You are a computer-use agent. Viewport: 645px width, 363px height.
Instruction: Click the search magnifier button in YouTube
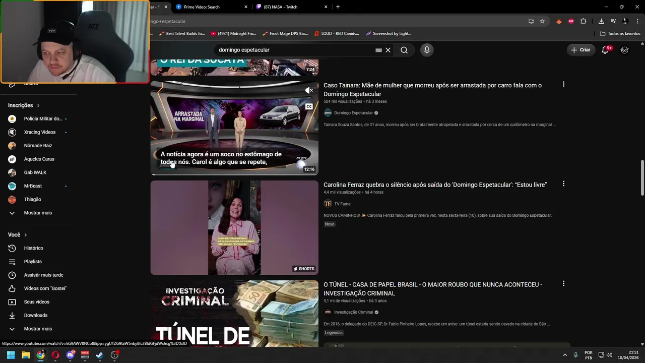coord(404,50)
